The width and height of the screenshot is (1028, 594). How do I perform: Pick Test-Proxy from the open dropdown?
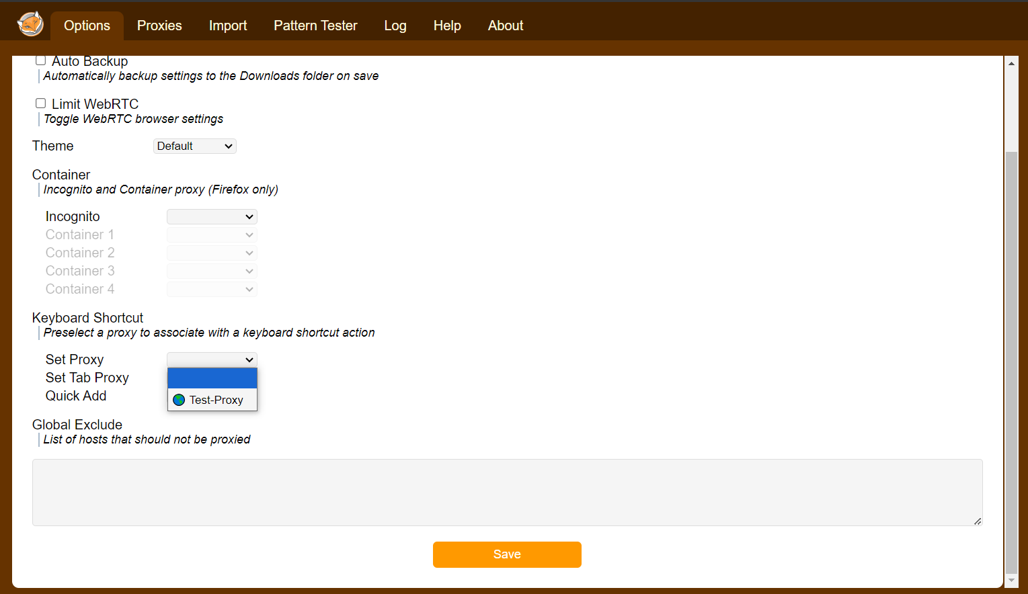pyautogui.click(x=212, y=400)
